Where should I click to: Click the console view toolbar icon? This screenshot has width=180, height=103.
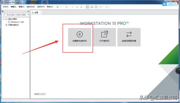[x=107, y=7]
